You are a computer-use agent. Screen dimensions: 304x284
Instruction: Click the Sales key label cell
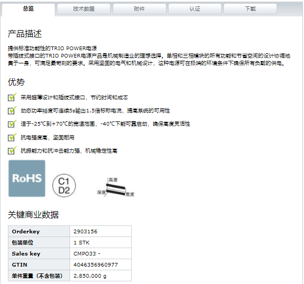point(39,253)
